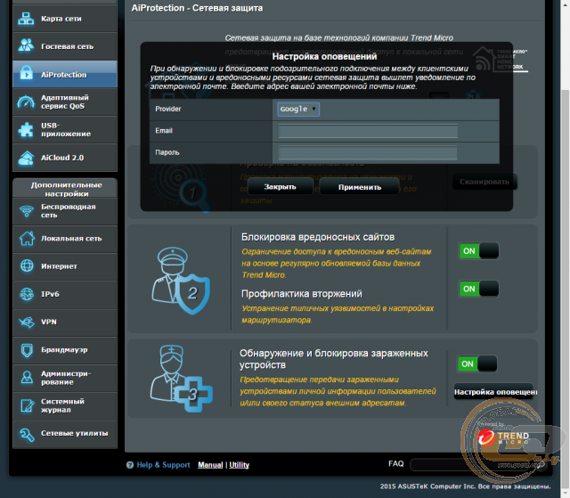This screenshot has height=498, width=570.
Task: Open the Provider Google dropdown
Action: 298,109
